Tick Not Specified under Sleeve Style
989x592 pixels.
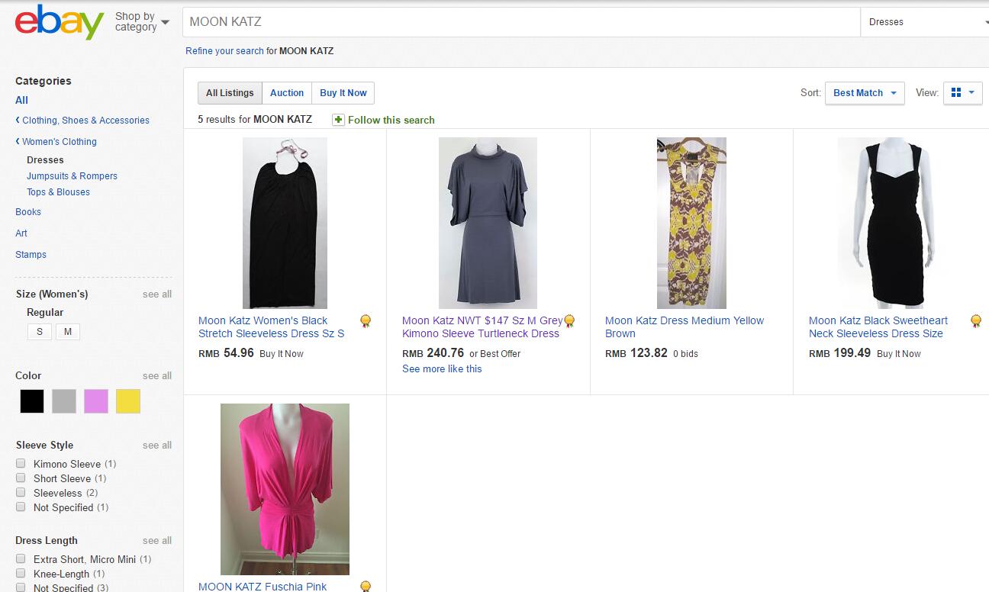click(21, 507)
